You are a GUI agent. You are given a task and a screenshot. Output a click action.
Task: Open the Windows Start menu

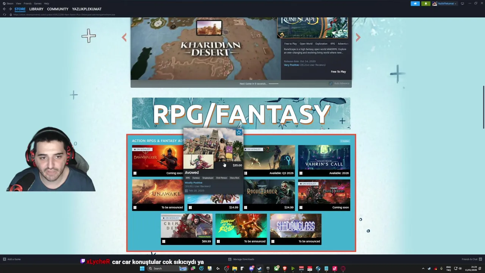[142, 268]
